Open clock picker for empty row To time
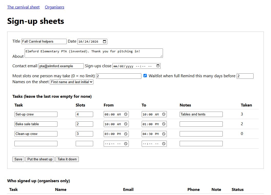The height and width of the screenshot is (195, 271). 164,144
